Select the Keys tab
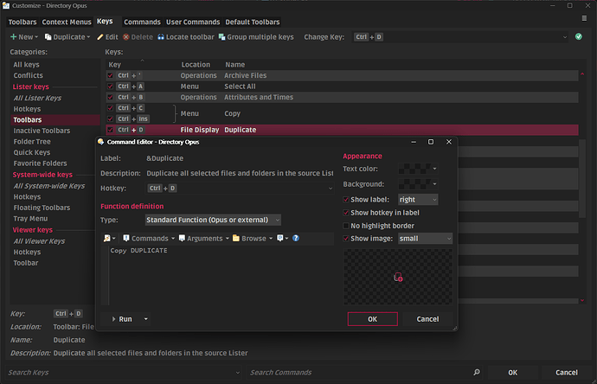Screen dimensions: 597x384 coord(105,22)
